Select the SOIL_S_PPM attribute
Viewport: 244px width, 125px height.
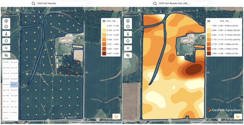14,90
